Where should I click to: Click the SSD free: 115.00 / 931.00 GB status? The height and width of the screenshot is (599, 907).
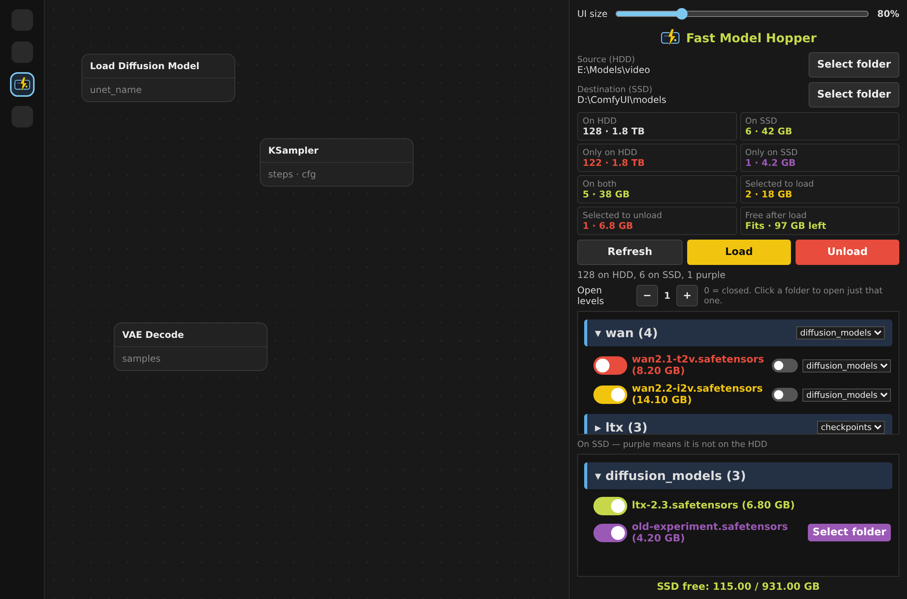click(738, 586)
